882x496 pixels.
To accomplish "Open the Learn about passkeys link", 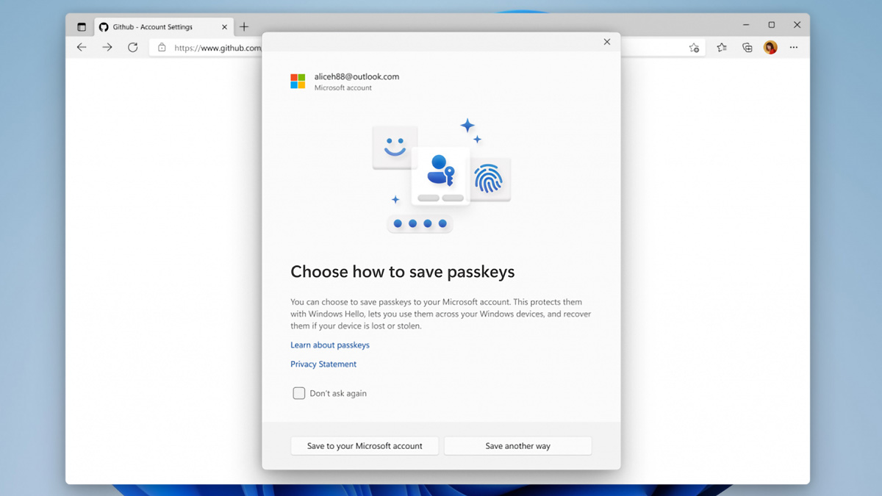I will pyautogui.click(x=330, y=345).
